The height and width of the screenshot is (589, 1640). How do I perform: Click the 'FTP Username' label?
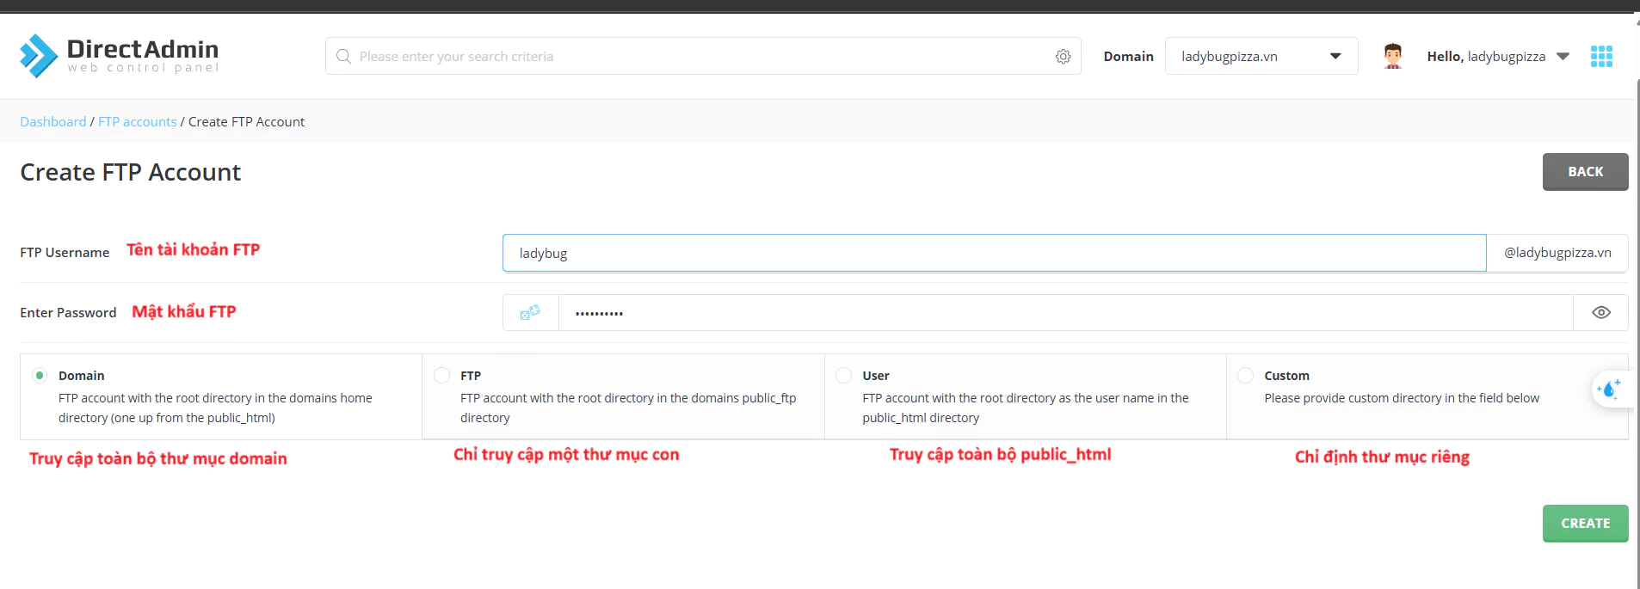(x=65, y=253)
